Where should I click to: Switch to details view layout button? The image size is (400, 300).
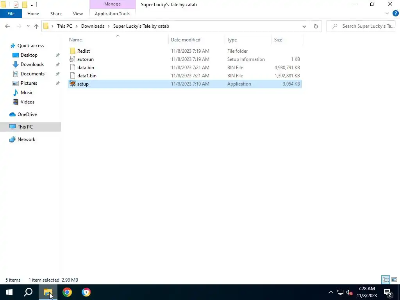[386, 280]
